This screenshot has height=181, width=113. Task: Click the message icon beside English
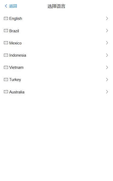click(6, 18)
